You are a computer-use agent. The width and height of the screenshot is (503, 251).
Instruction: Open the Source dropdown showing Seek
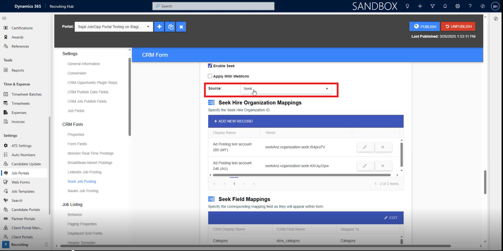pyautogui.click(x=286, y=89)
